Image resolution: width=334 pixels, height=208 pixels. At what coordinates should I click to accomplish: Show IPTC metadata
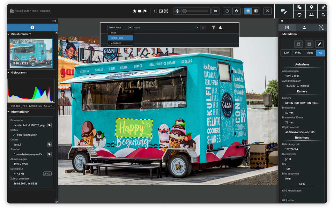pyautogui.click(x=298, y=53)
